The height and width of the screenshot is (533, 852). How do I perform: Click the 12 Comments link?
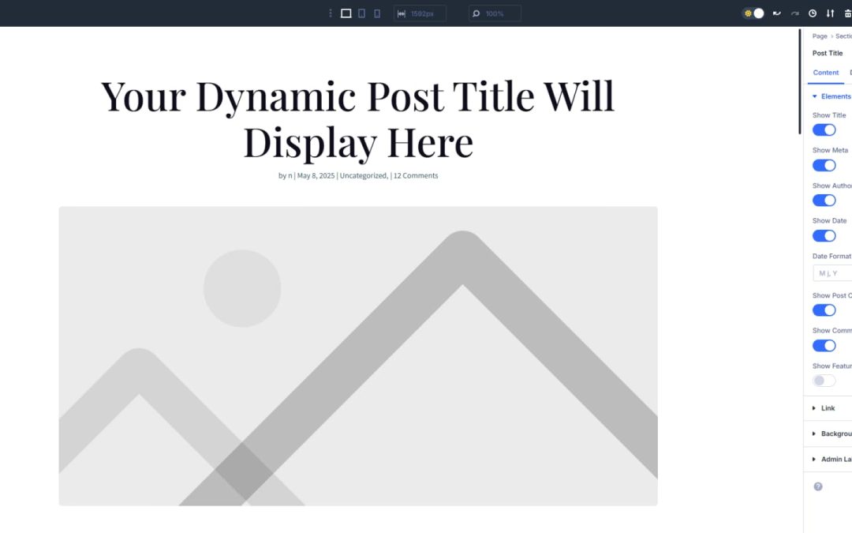(416, 175)
